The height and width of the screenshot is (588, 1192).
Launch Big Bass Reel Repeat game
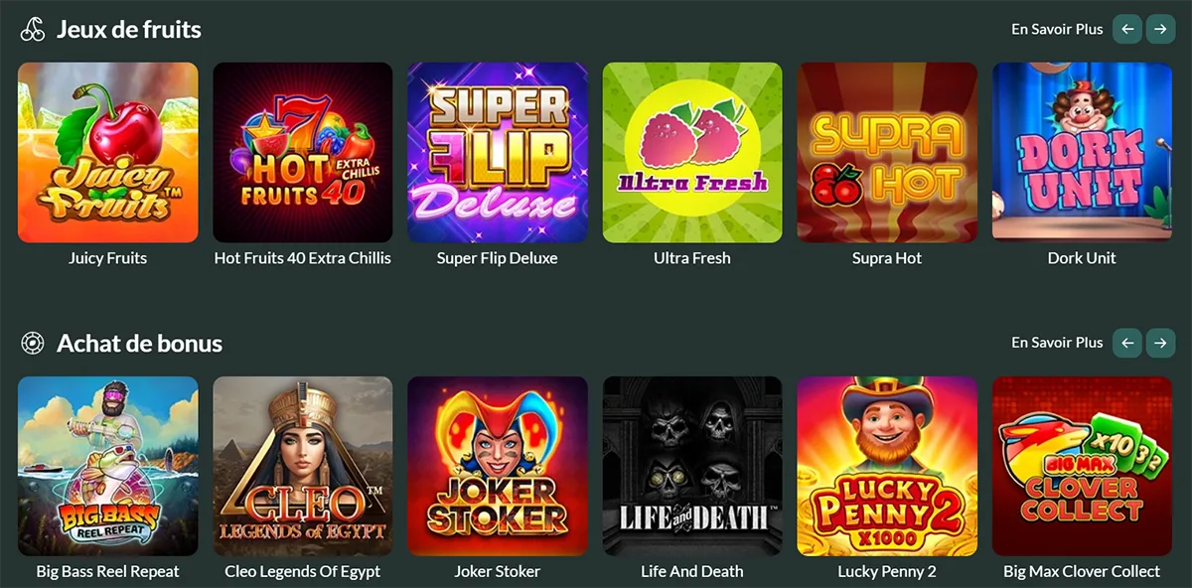click(108, 466)
